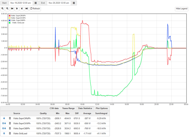Click the 12:00 x-axis time label
The width and height of the screenshot is (189, 138).
click(97, 104)
